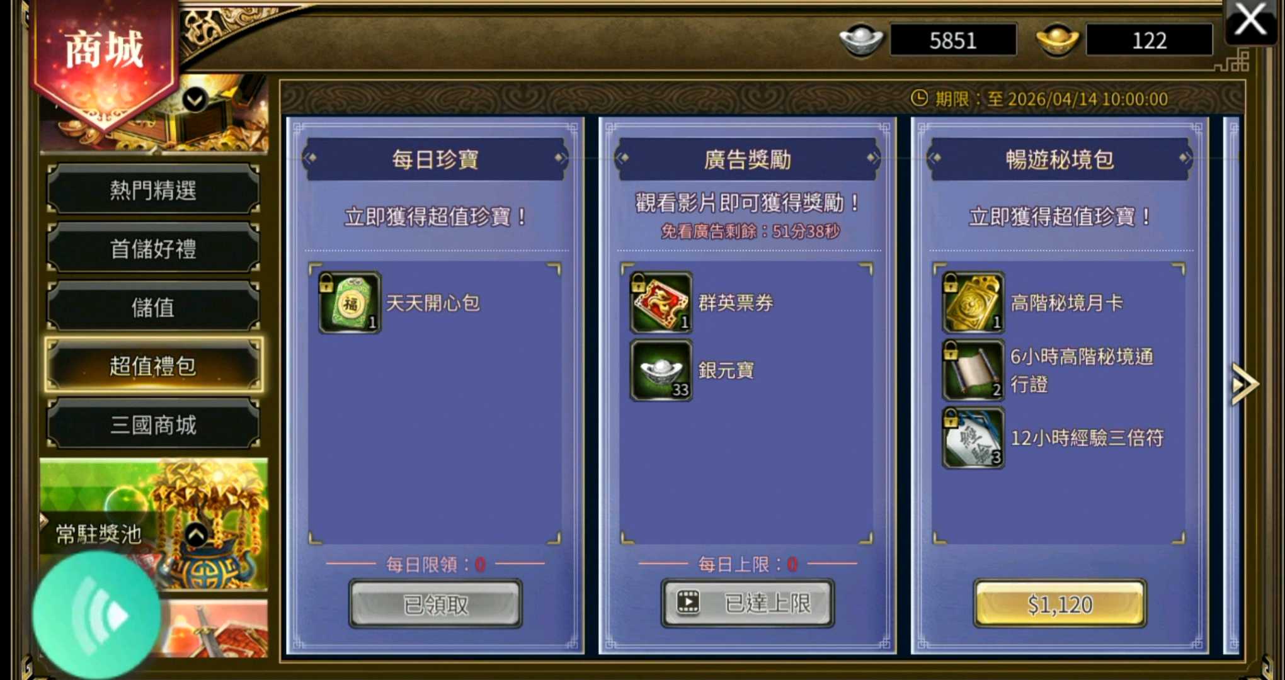Tap the 已達上限 ad video button
The image size is (1285, 680).
click(748, 603)
